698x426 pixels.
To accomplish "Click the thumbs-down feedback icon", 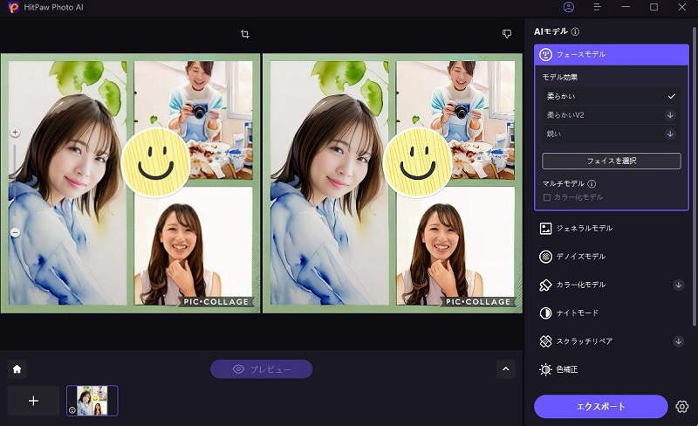I will coord(507,34).
